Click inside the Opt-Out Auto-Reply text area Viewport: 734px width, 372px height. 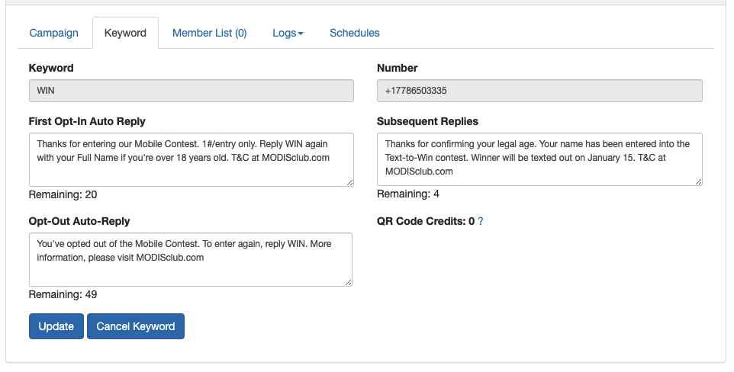pyautogui.click(x=191, y=259)
